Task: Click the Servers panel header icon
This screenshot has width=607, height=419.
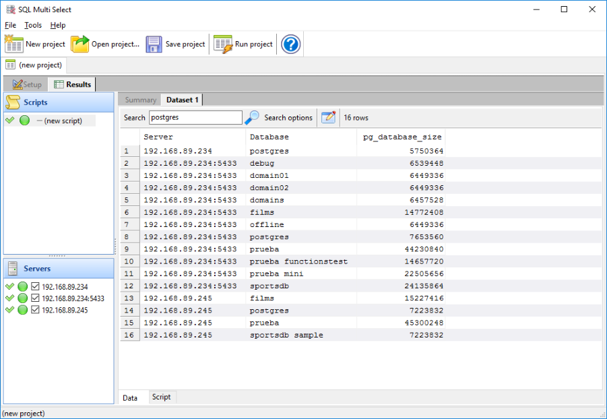Action: pyautogui.click(x=12, y=269)
